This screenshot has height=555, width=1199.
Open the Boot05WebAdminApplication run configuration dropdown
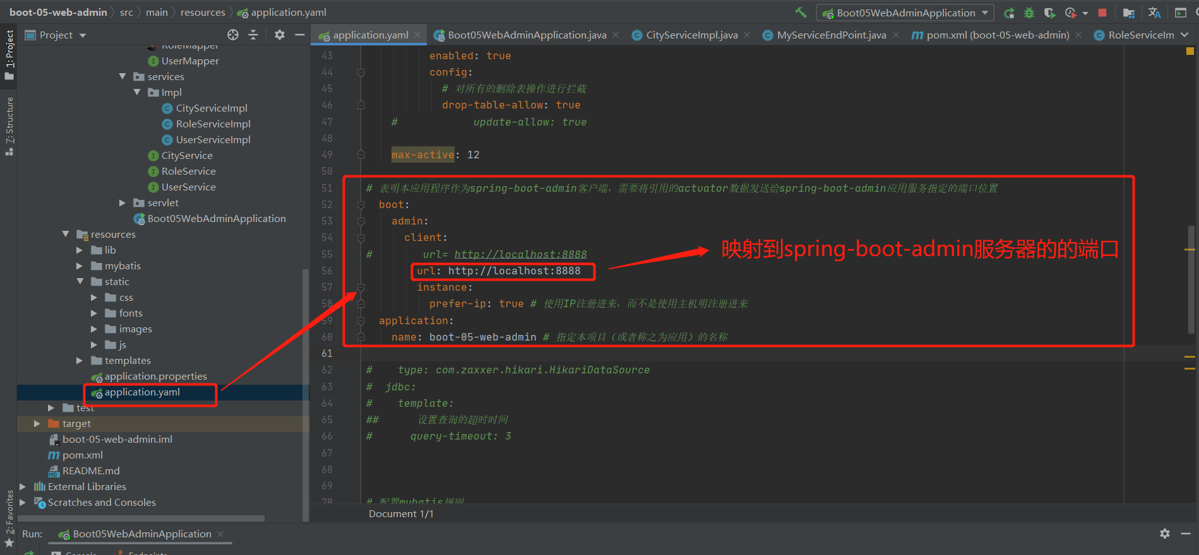pos(905,13)
